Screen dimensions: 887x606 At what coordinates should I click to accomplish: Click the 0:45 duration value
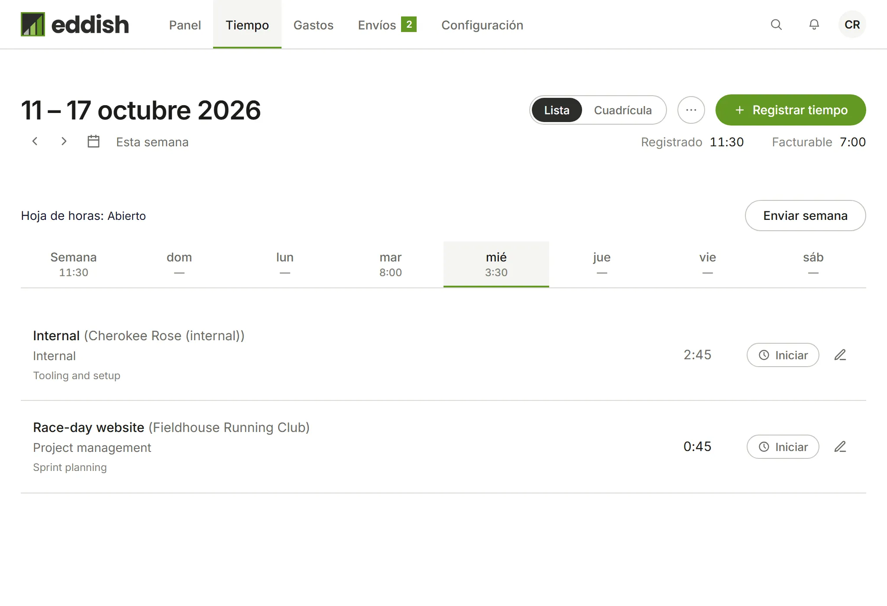(697, 447)
